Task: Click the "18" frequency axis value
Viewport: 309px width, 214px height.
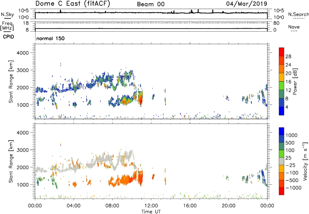Action: point(26,23)
